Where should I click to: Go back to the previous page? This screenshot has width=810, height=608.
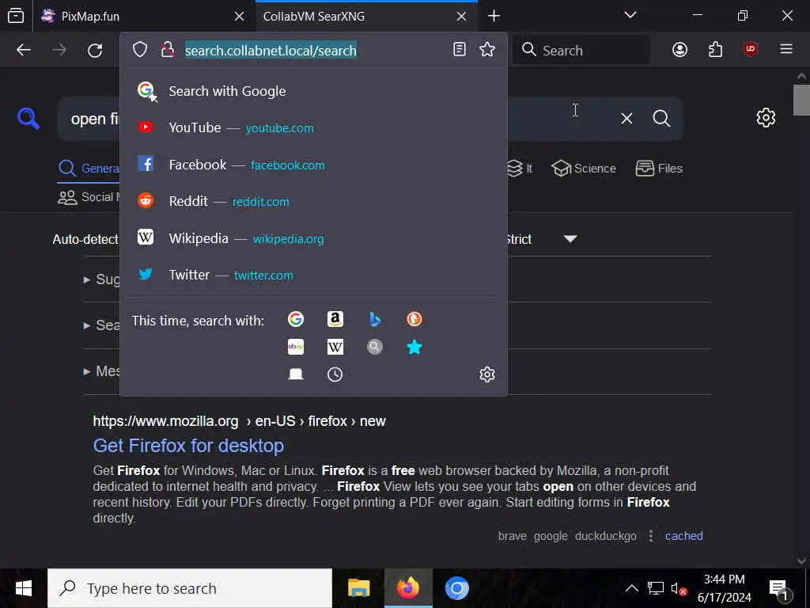24,50
